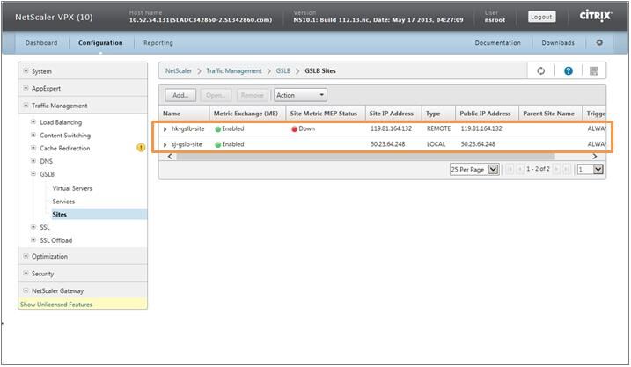Image resolution: width=631 pixels, height=367 pixels.
Task: Sort by Metric Exchange (ME) column header
Action: (x=246, y=114)
